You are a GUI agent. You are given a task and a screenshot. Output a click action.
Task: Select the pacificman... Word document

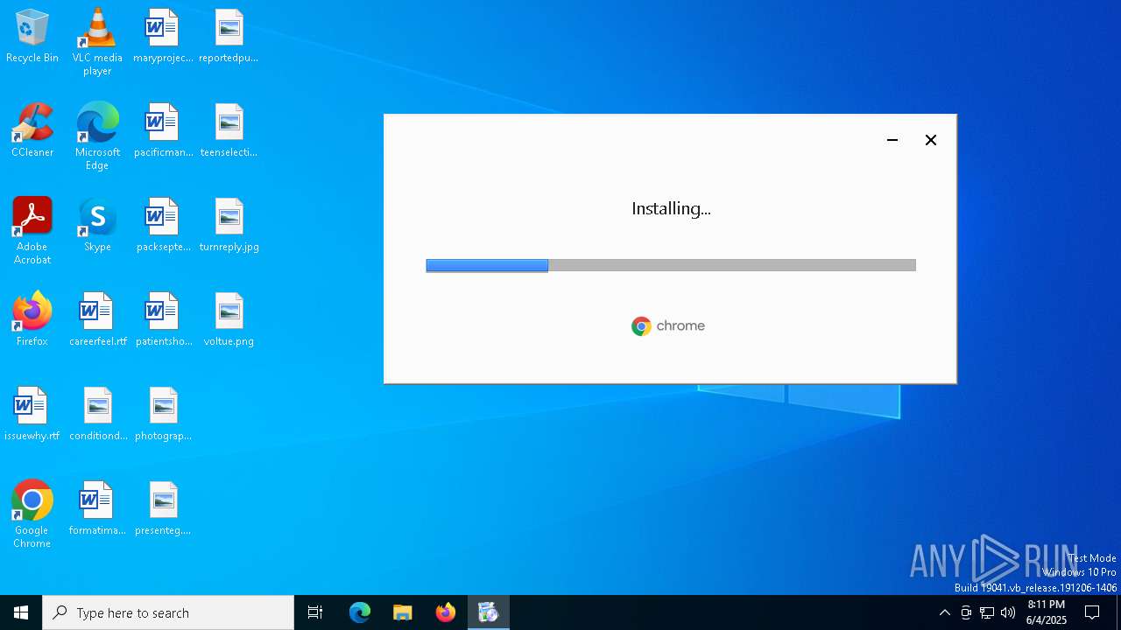[x=163, y=131]
